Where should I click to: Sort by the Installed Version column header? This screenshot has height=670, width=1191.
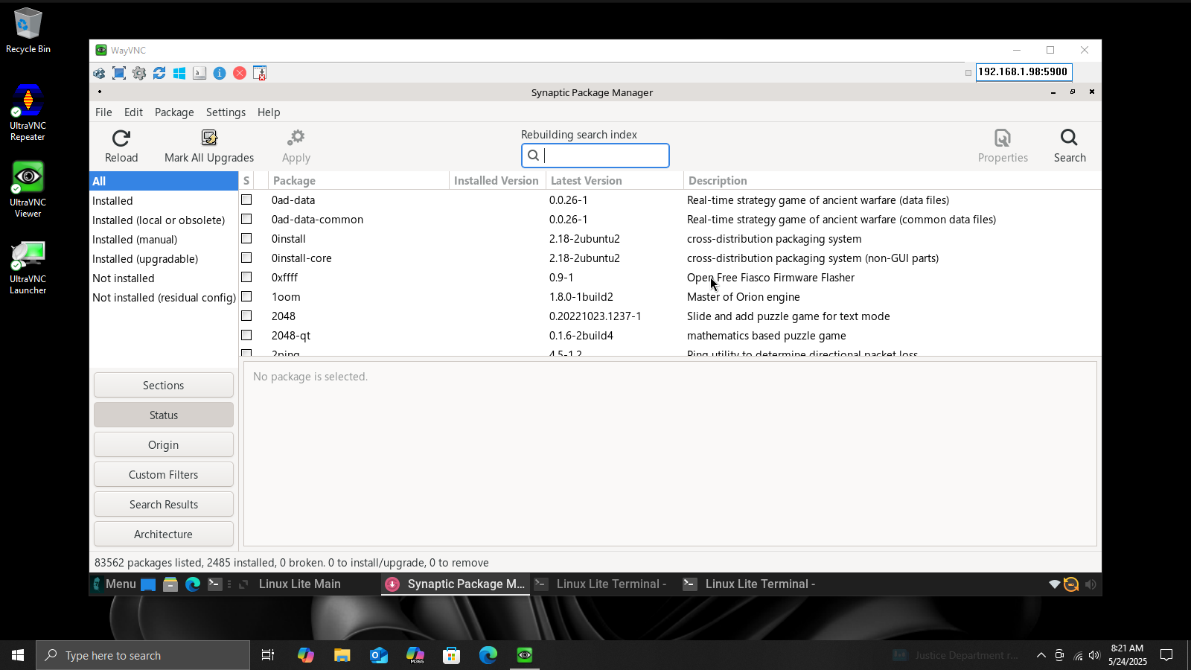(496, 181)
